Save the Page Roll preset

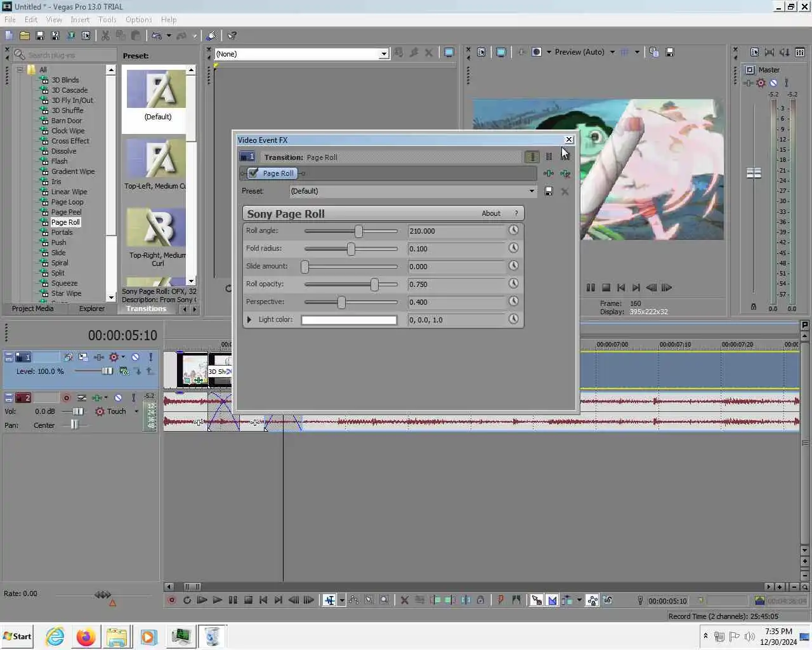pos(549,191)
